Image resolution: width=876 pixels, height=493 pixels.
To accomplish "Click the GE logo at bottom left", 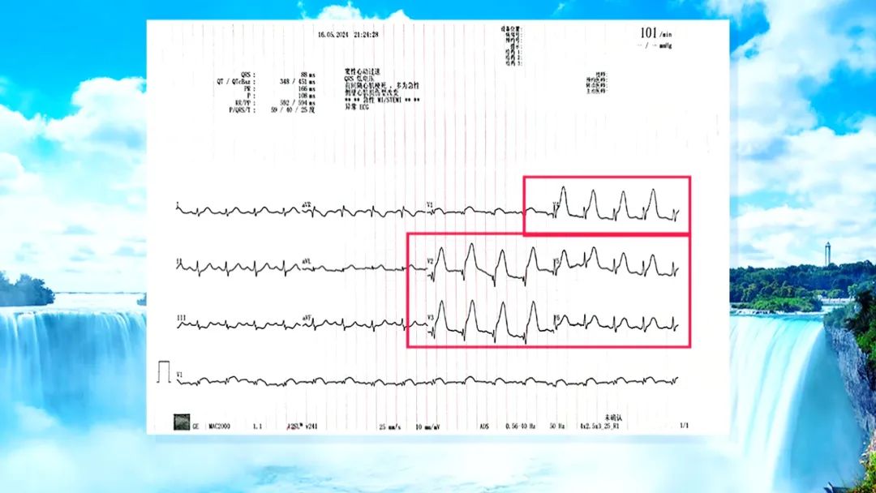I will pos(183,422).
